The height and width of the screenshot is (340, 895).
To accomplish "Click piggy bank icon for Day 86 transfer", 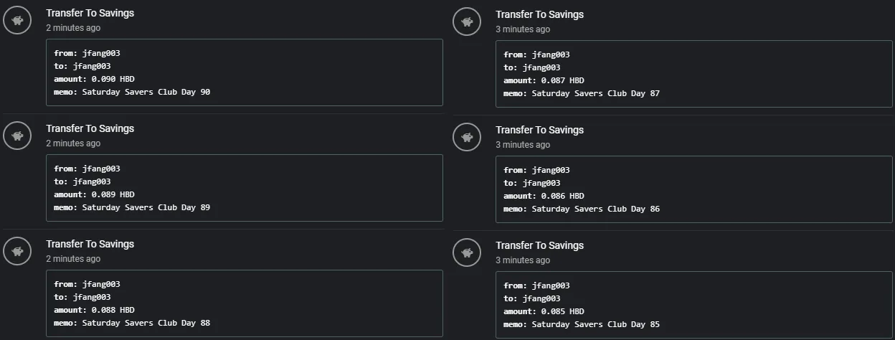I will (x=467, y=137).
